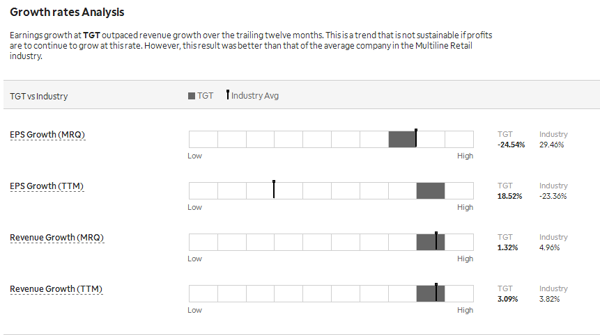The width and height of the screenshot is (600, 335).
Task: Click Industry value -23.36% for EPS TTM
Action: click(553, 196)
